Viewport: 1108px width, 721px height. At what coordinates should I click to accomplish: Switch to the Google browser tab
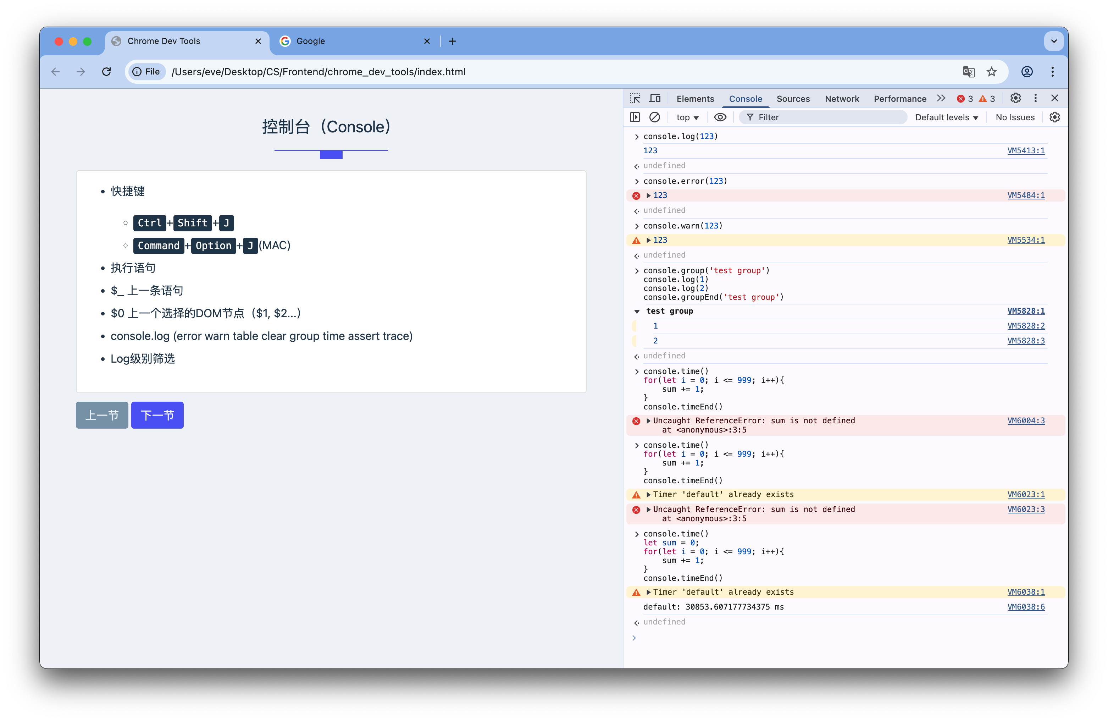click(x=311, y=41)
